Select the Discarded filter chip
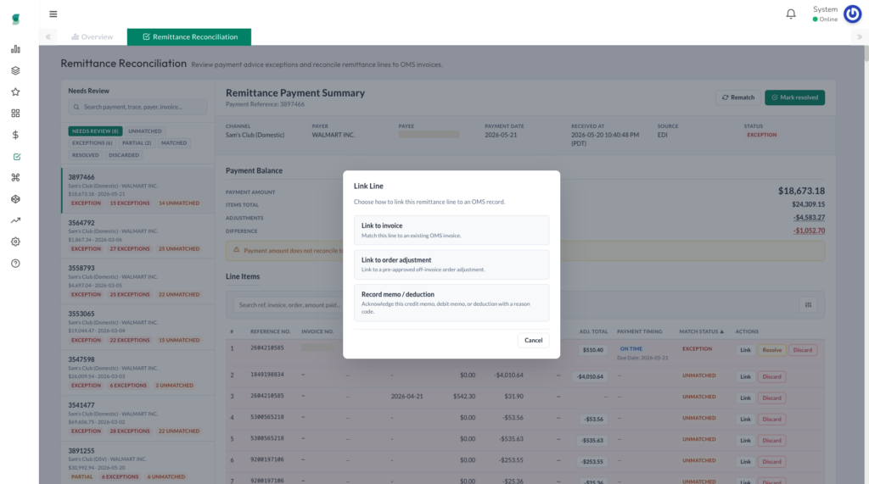This screenshot has height=484, width=869. coord(124,155)
